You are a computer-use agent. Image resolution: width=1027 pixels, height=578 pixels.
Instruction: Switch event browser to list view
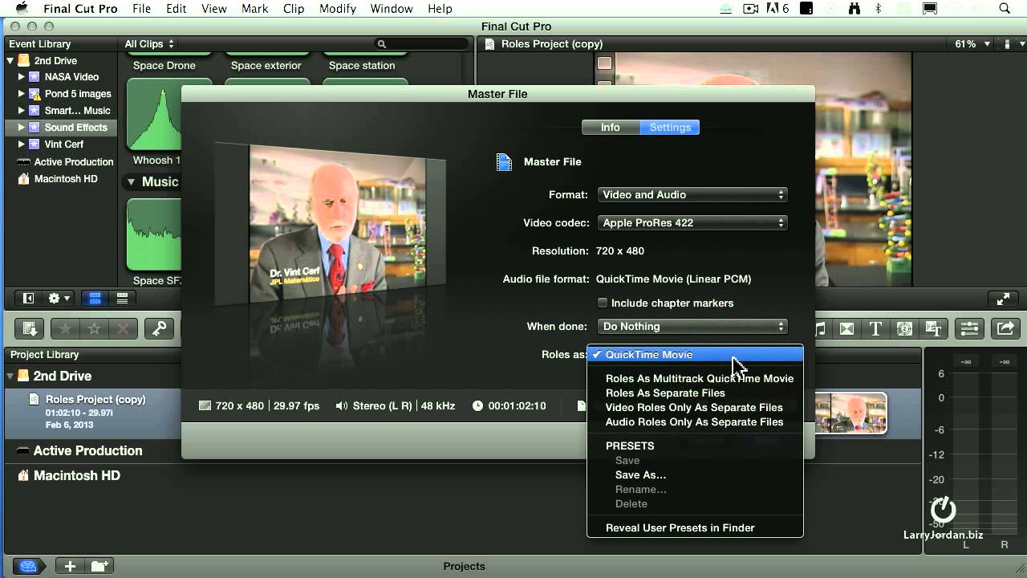pos(122,299)
